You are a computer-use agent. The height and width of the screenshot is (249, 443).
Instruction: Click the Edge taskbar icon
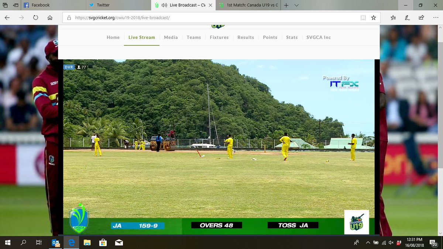[x=71, y=242]
